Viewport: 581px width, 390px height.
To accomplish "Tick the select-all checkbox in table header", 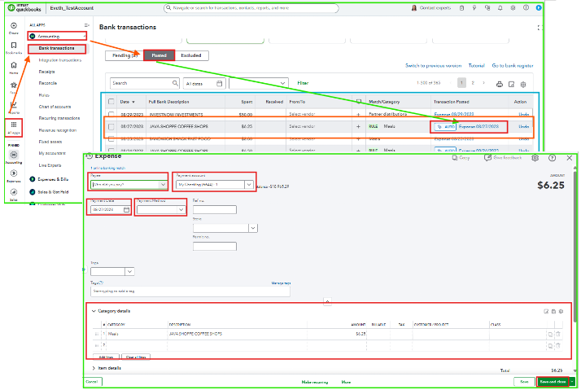I will [x=111, y=102].
